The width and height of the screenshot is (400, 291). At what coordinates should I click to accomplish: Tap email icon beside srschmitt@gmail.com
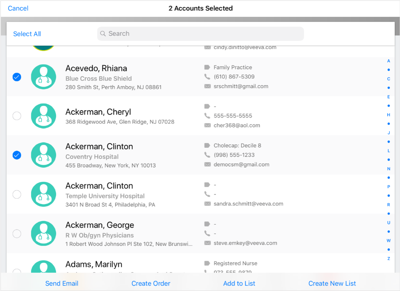tap(207, 86)
